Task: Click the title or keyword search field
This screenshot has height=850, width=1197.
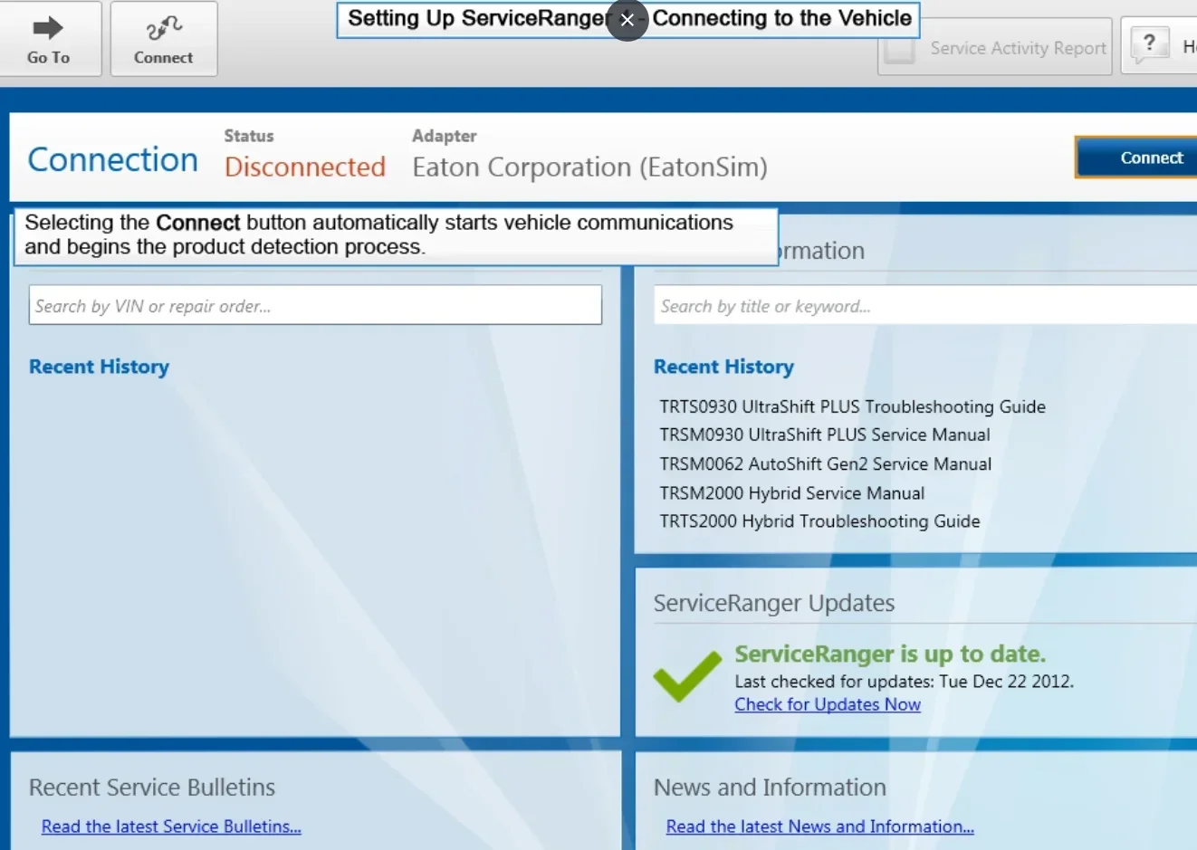Action: click(924, 306)
